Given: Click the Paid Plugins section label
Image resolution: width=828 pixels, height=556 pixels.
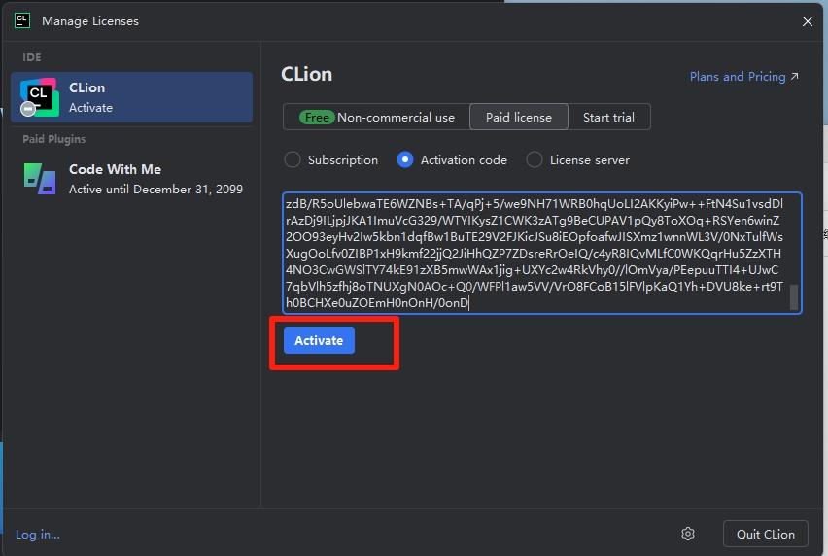Looking at the screenshot, I should [53, 139].
